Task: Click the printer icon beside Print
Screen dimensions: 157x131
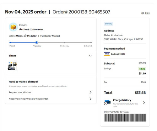Action: click(x=143, y=13)
